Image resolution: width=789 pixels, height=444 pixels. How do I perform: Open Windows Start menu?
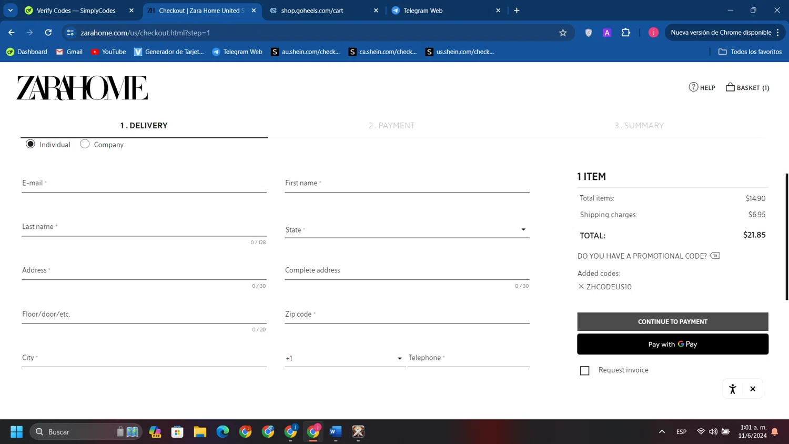16,432
